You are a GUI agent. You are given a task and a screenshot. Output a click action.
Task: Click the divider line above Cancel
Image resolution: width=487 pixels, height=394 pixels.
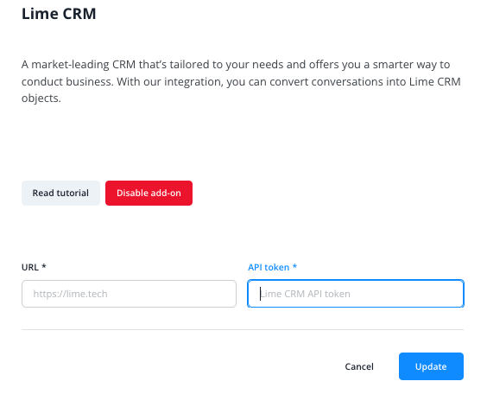(243, 330)
